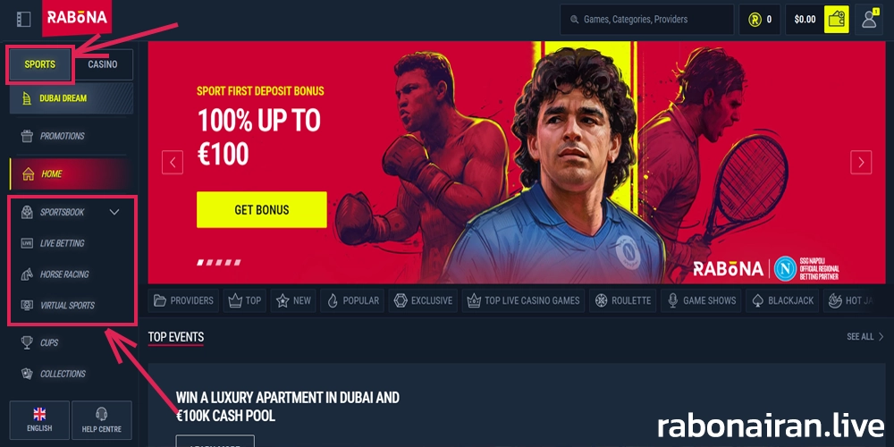This screenshot has width=894, height=447.
Task: Switch to the Sports tab
Action: pyautogui.click(x=40, y=64)
